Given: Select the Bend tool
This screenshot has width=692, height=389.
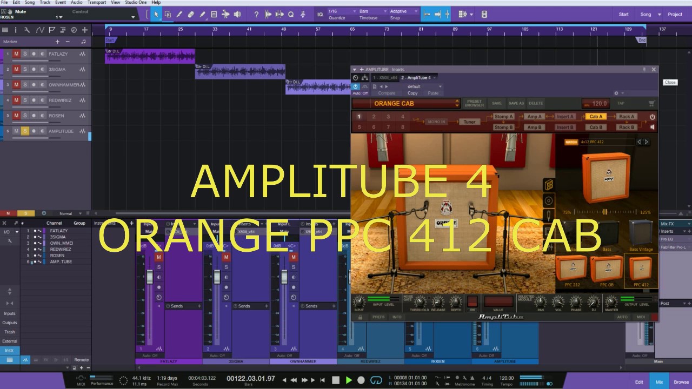Looking at the screenshot, I should [225, 15].
